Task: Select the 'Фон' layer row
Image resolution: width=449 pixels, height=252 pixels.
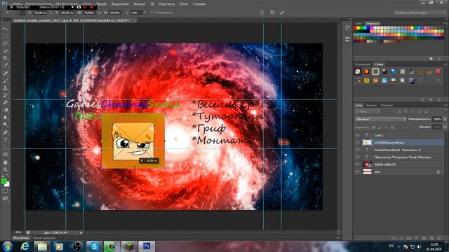Action: click(399, 171)
